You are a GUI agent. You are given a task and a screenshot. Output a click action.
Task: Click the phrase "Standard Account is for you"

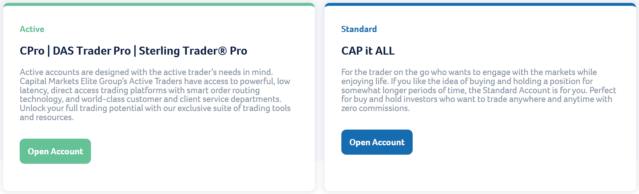[x=534, y=90]
